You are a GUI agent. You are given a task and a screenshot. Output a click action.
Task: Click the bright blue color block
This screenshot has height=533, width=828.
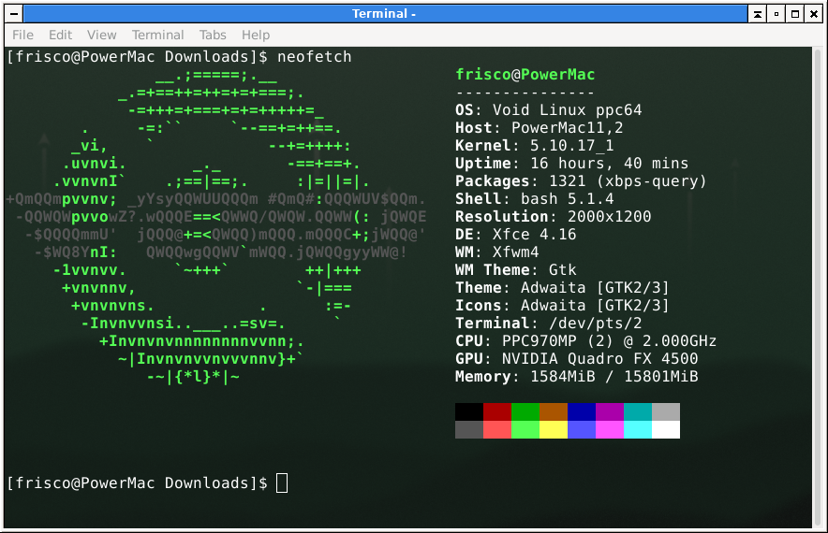click(x=582, y=429)
